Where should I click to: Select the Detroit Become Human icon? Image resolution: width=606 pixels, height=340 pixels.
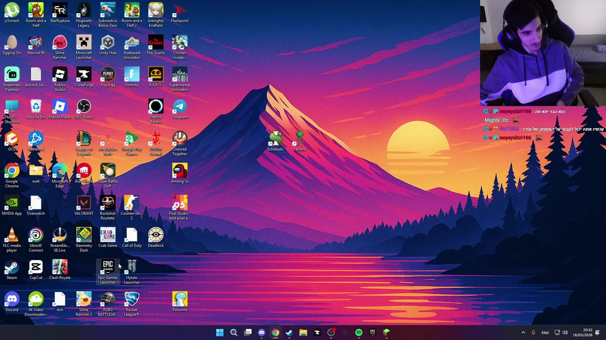pyautogui.click(x=156, y=111)
